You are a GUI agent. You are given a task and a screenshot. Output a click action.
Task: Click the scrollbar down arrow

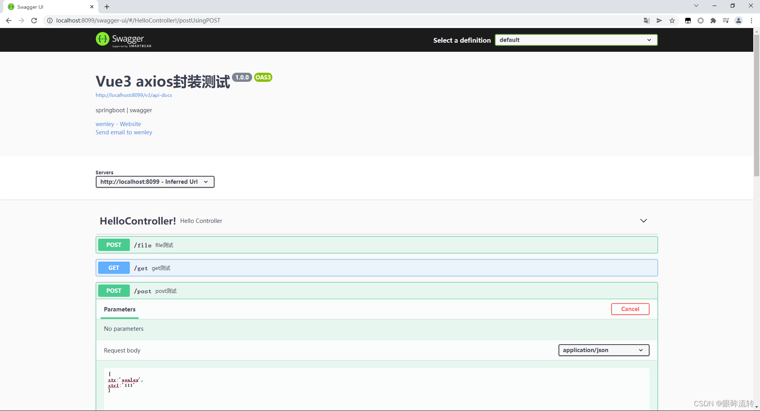pos(756,407)
